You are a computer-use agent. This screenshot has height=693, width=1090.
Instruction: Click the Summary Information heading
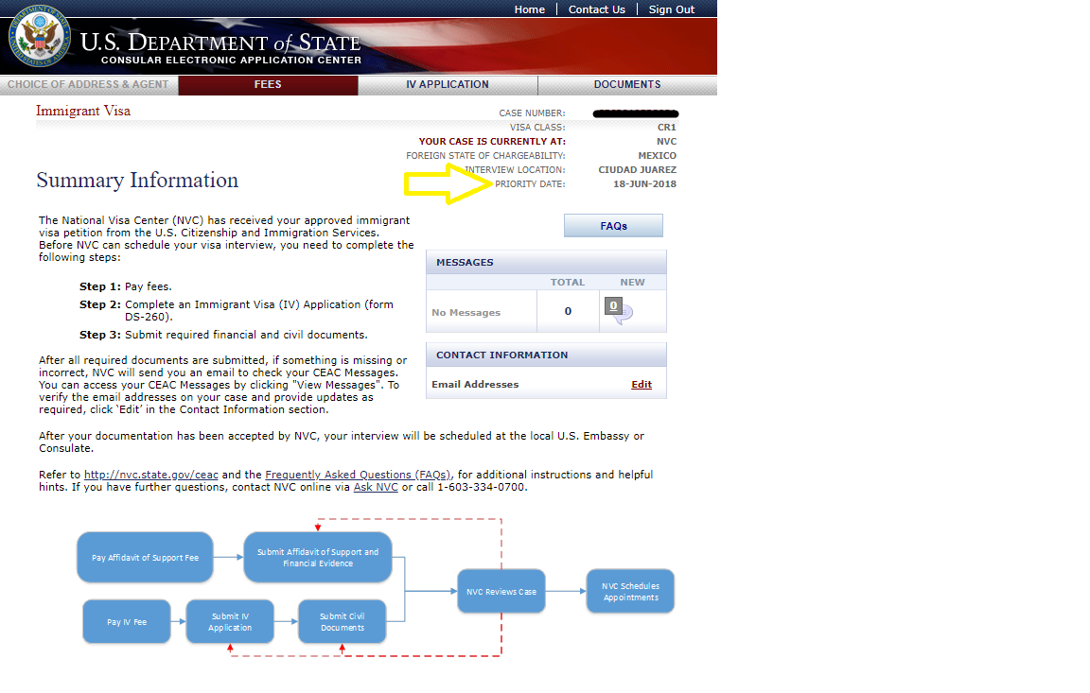pyautogui.click(x=137, y=181)
